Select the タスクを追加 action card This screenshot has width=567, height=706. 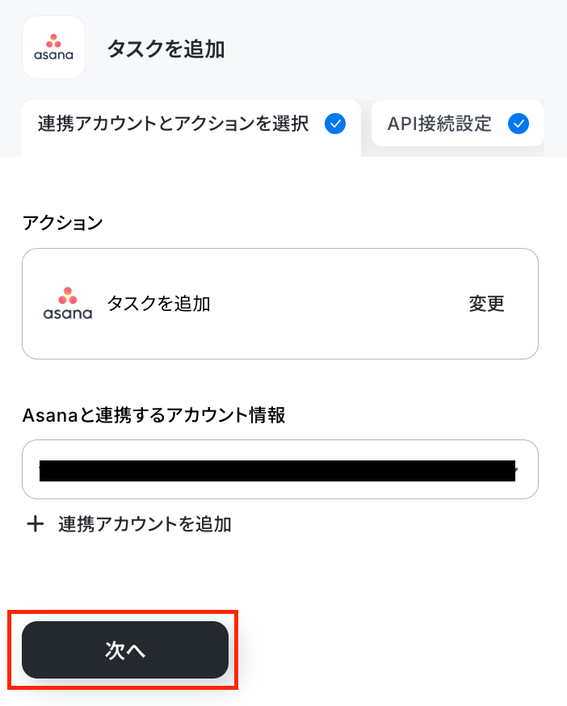280,304
